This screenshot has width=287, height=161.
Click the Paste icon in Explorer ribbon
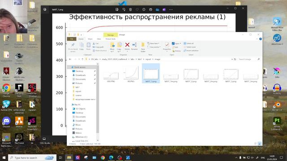click(x=88, y=47)
